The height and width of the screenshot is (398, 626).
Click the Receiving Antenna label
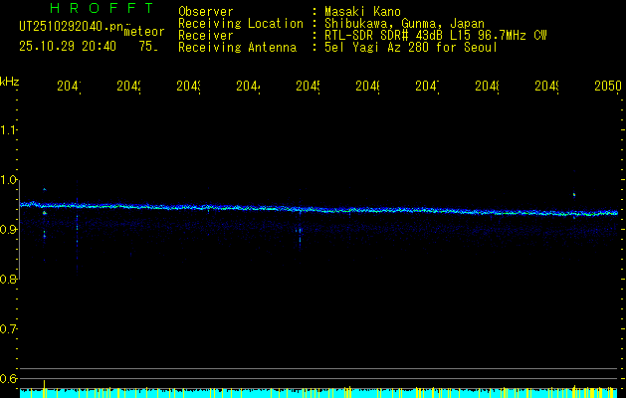(237, 48)
